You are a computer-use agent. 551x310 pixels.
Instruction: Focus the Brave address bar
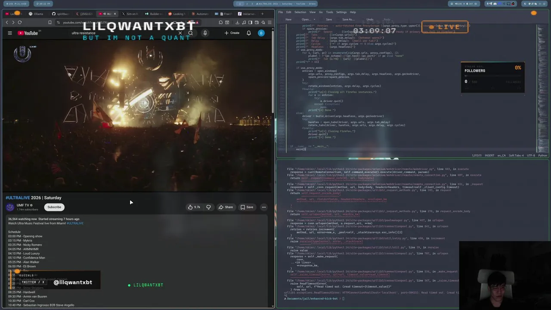point(129,22)
